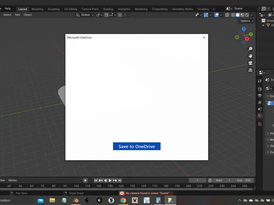Viewport: 274px width, 205px height.
Task: Open the World properties tab
Action: 260,116
